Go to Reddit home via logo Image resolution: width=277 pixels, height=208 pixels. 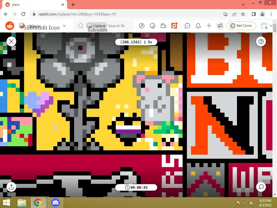(x=10, y=26)
